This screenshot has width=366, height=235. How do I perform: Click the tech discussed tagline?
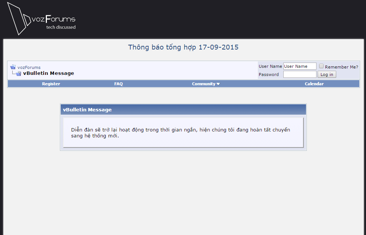click(61, 27)
